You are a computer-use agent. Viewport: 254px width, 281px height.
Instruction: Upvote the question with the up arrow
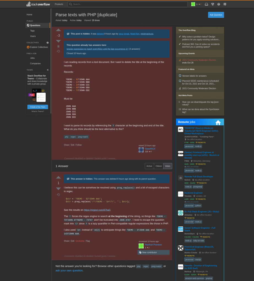[58, 30]
